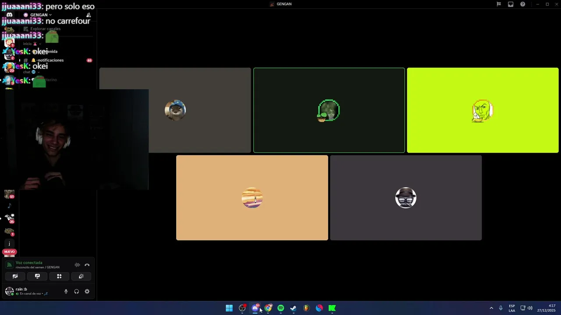Switch ESP LAA keyboard language
Screen dimensions: 561x315
point(512,308)
